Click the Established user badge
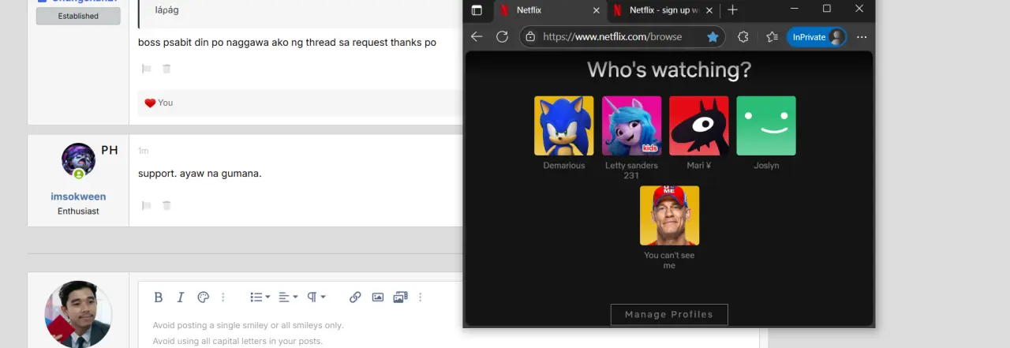 tap(78, 16)
